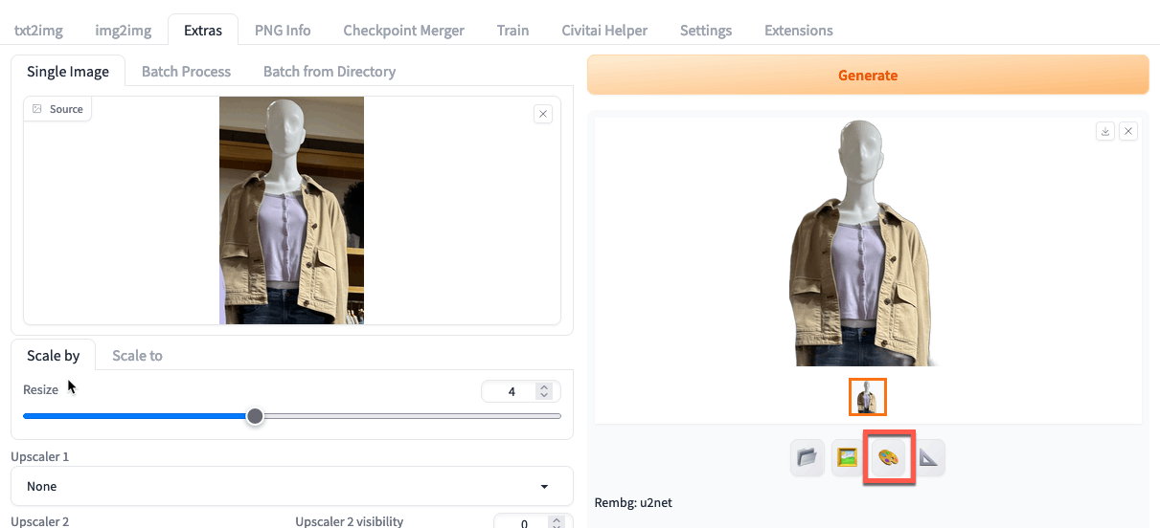Remove the source image
The width and height of the screenshot is (1160, 528).
(543, 114)
